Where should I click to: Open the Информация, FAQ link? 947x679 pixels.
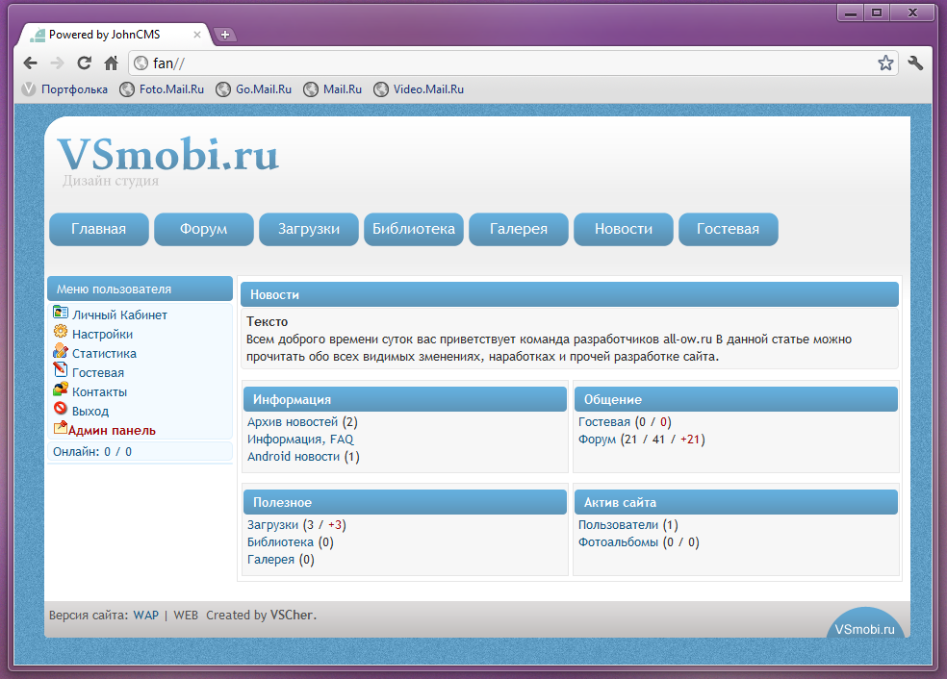[x=300, y=440]
